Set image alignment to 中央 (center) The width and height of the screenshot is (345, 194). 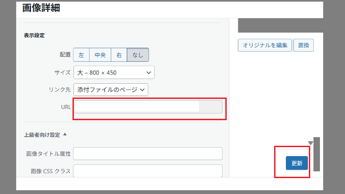tap(100, 55)
